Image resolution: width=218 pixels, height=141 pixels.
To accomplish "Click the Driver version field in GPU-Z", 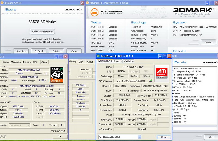I will click(141, 115).
